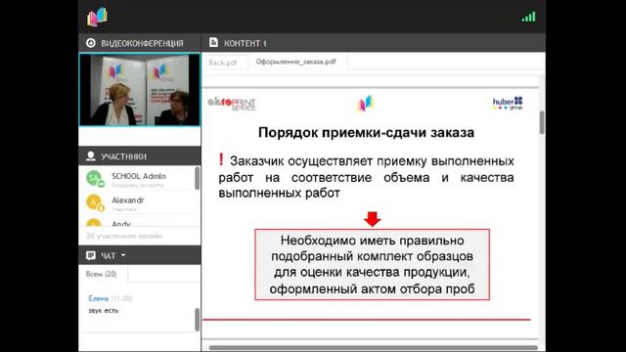Click the chat messages scrollbar

click(197, 320)
